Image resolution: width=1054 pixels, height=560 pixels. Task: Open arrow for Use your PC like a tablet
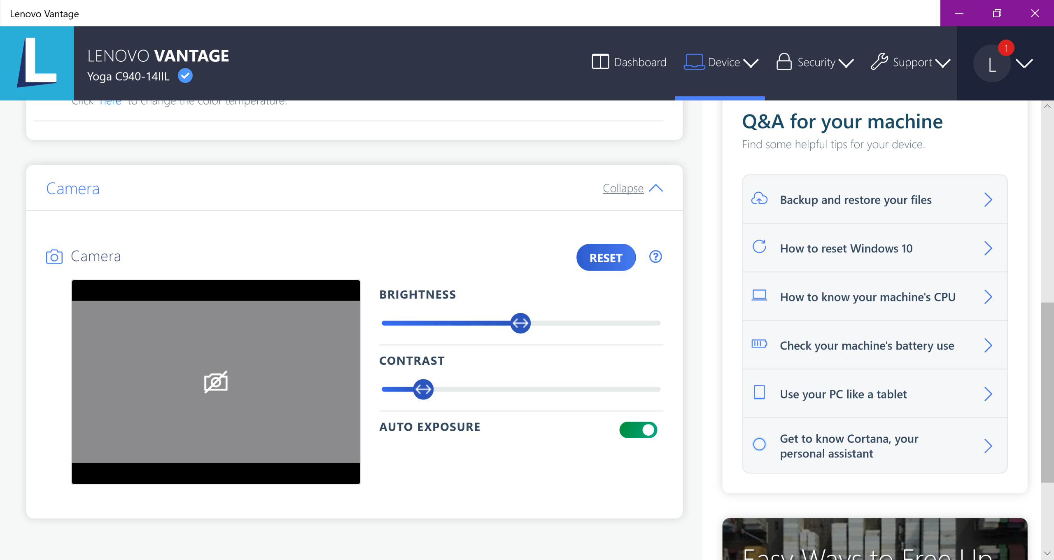[988, 394]
